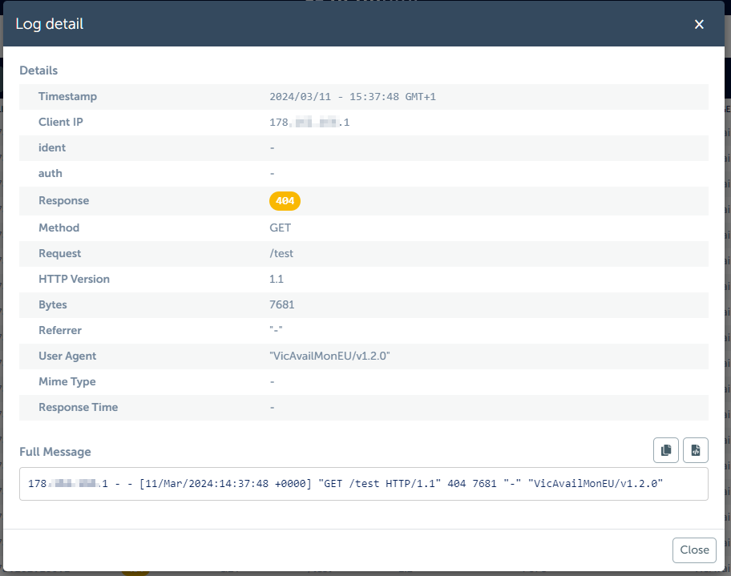This screenshot has width=731, height=576.
Task: Click the GET method value
Action: [281, 228]
